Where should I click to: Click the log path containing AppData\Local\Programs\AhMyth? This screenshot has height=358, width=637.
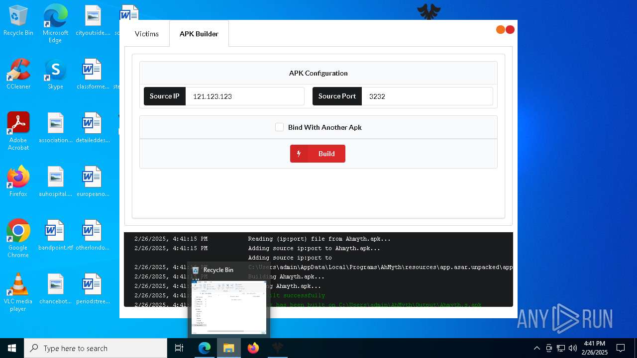[380, 267]
